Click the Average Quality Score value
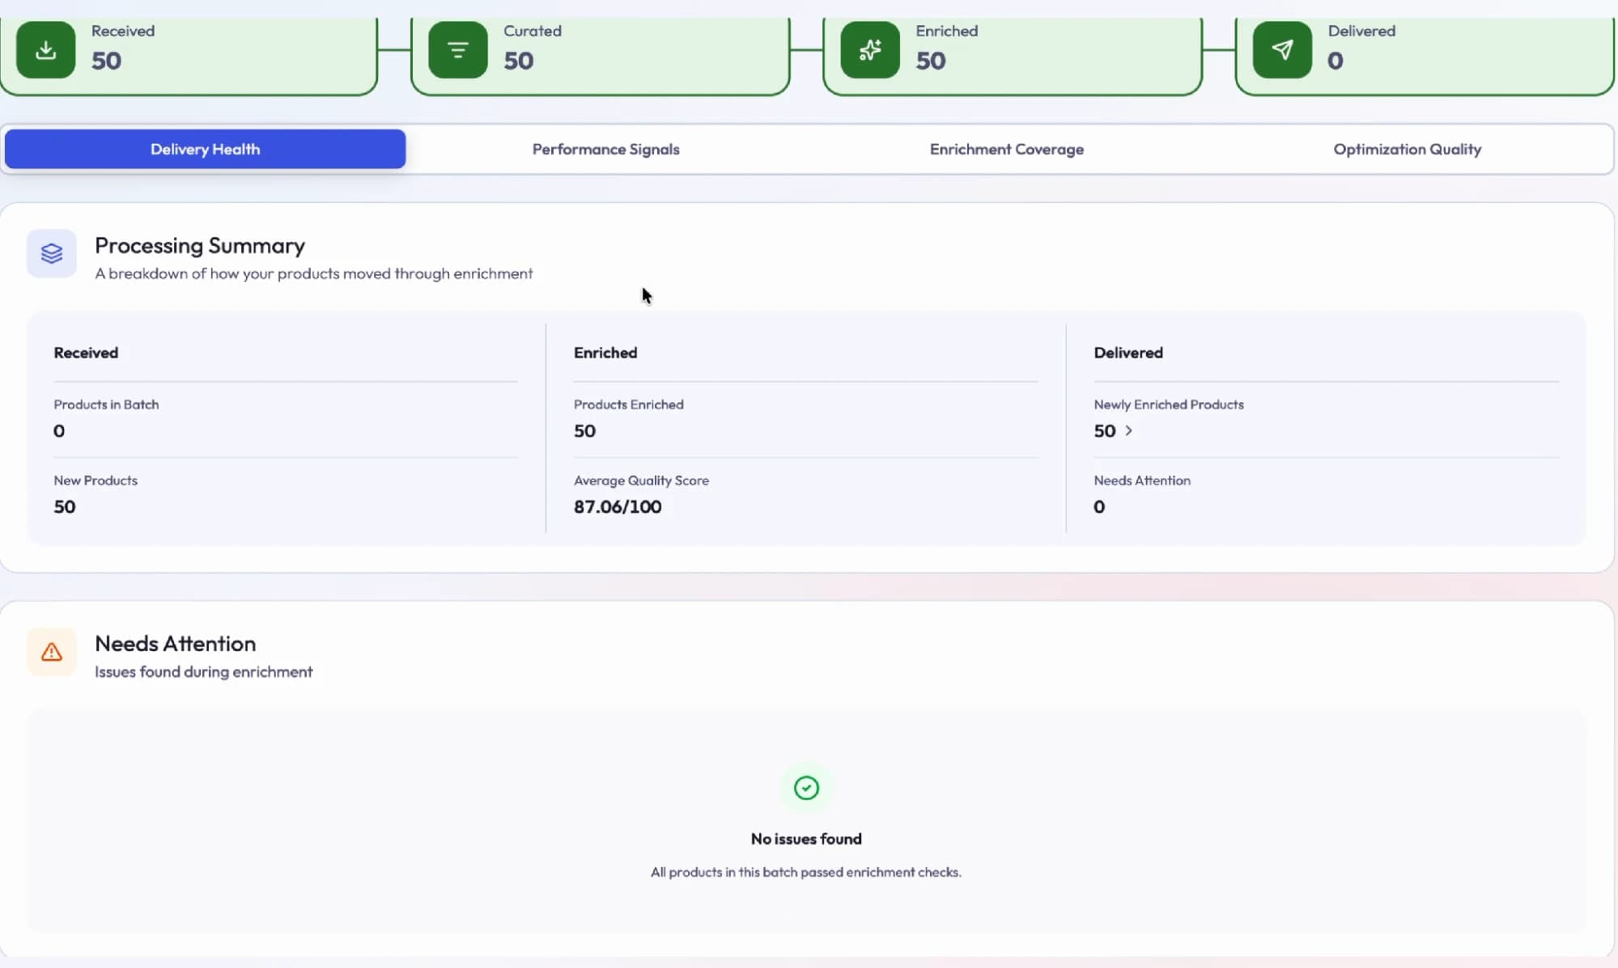The width and height of the screenshot is (1618, 968). click(x=618, y=507)
